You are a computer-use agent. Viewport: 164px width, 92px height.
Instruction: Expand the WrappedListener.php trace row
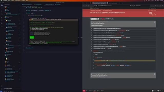coord(123,31)
